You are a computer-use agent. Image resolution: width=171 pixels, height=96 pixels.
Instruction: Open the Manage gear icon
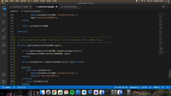coord(4,82)
